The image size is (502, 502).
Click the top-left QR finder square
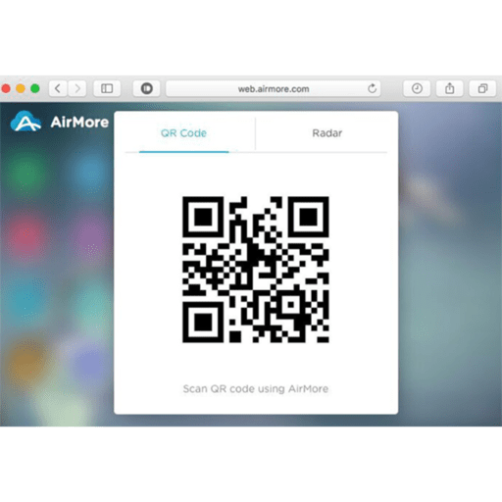[x=203, y=217]
